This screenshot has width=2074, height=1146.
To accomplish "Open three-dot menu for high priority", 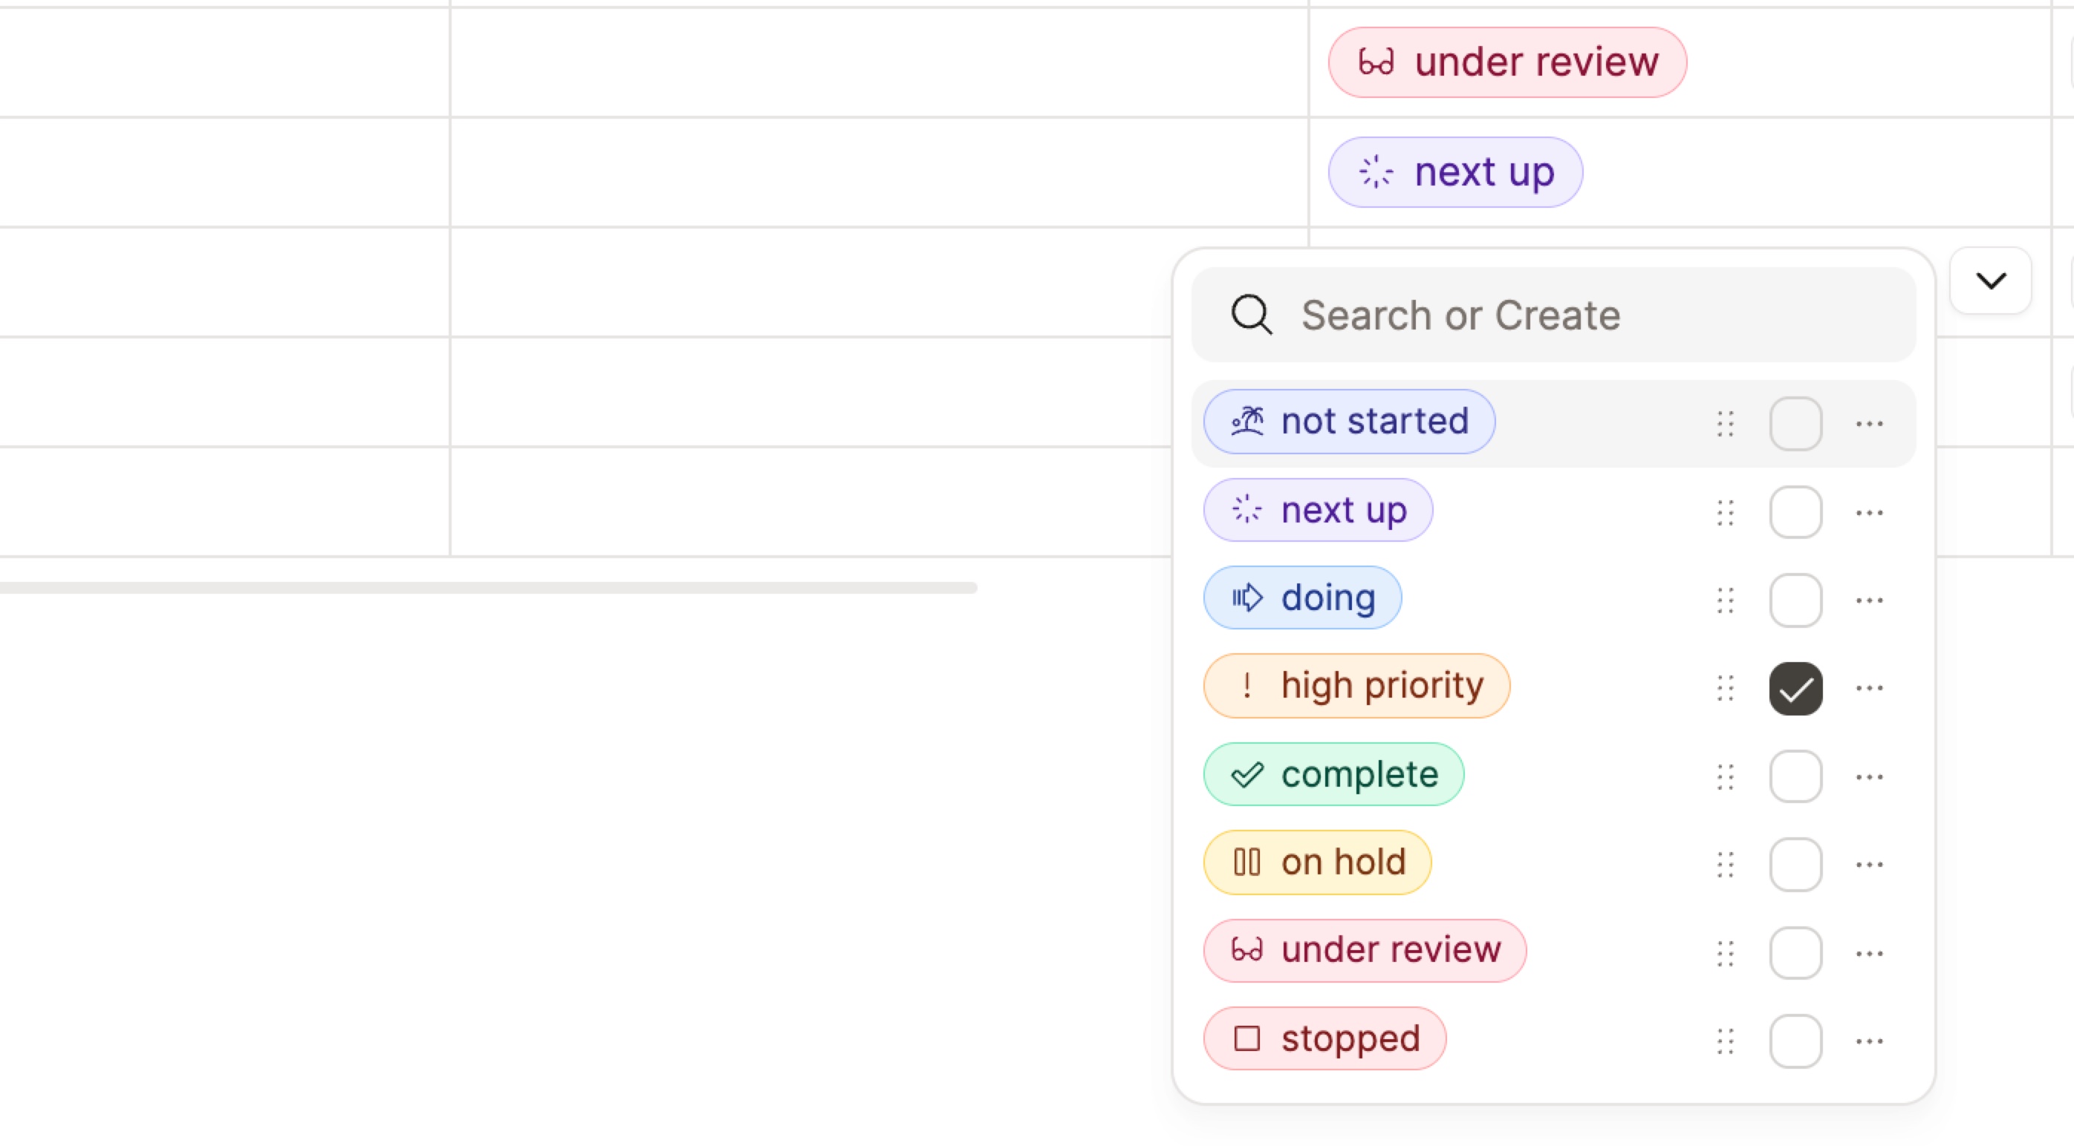I will pos(1869,687).
